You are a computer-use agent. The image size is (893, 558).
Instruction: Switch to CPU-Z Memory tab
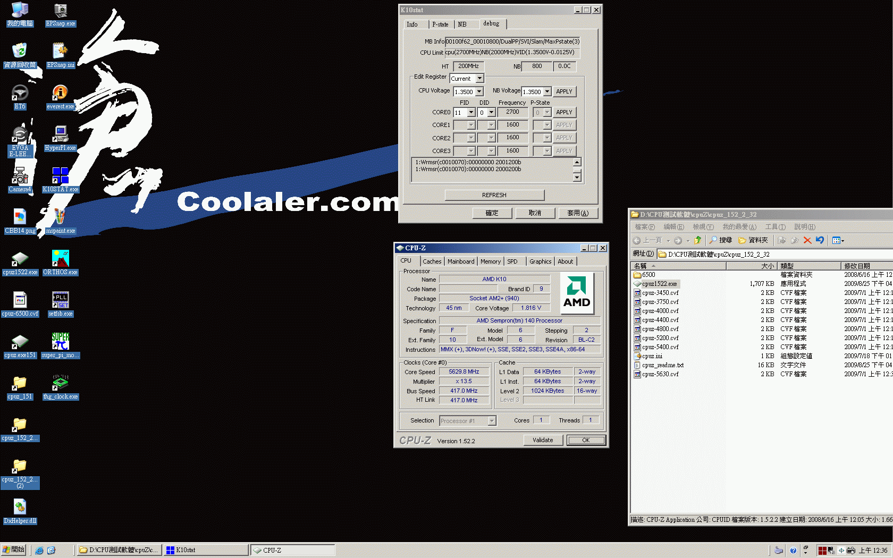pyautogui.click(x=491, y=261)
